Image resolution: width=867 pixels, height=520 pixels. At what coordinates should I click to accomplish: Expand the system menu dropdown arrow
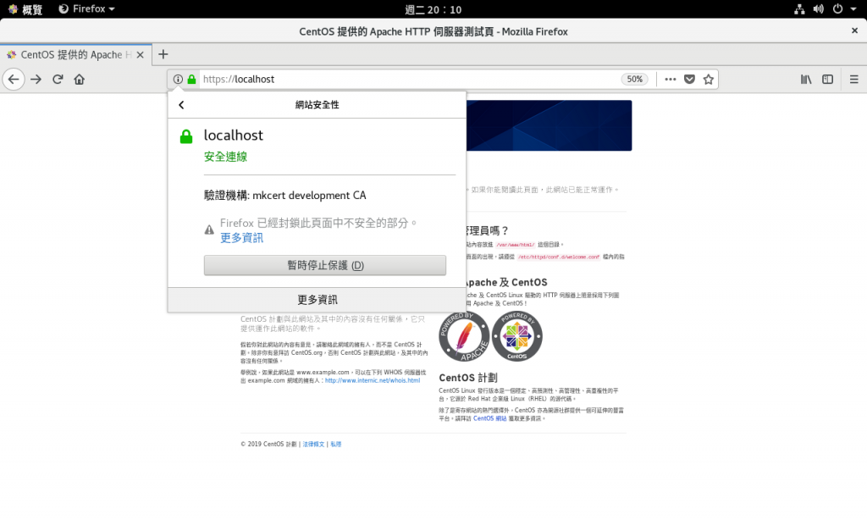coord(853,8)
